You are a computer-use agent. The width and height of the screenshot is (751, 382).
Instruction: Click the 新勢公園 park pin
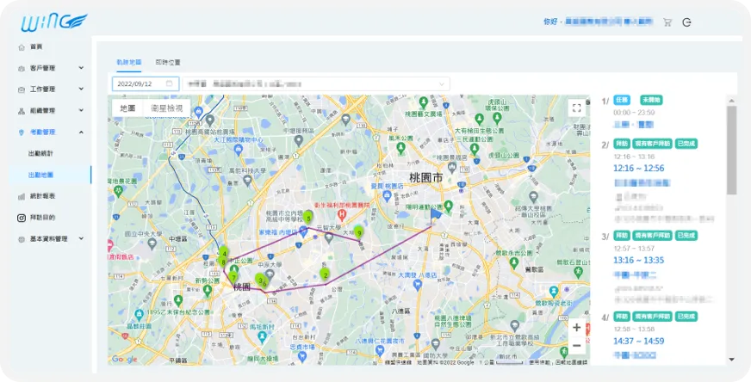[x=208, y=291]
